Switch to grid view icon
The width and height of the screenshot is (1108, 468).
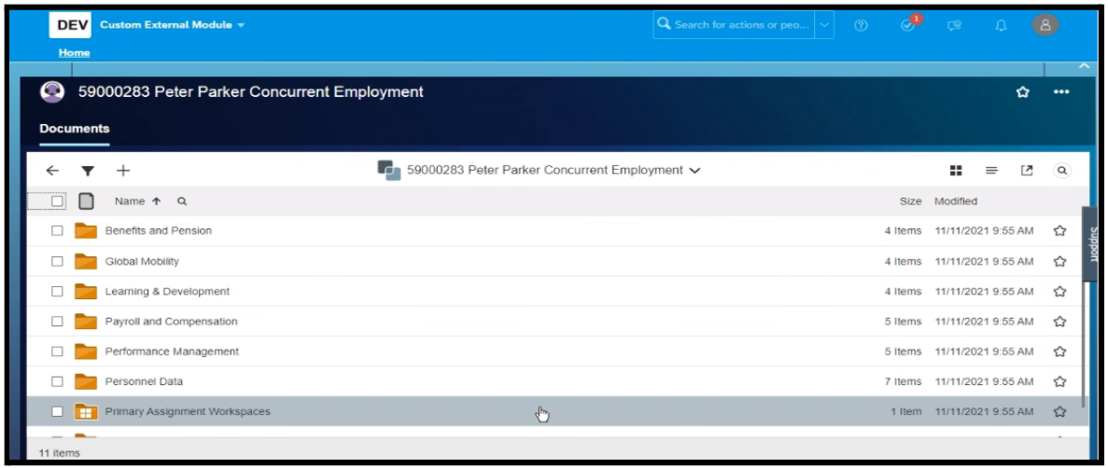(956, 171)
